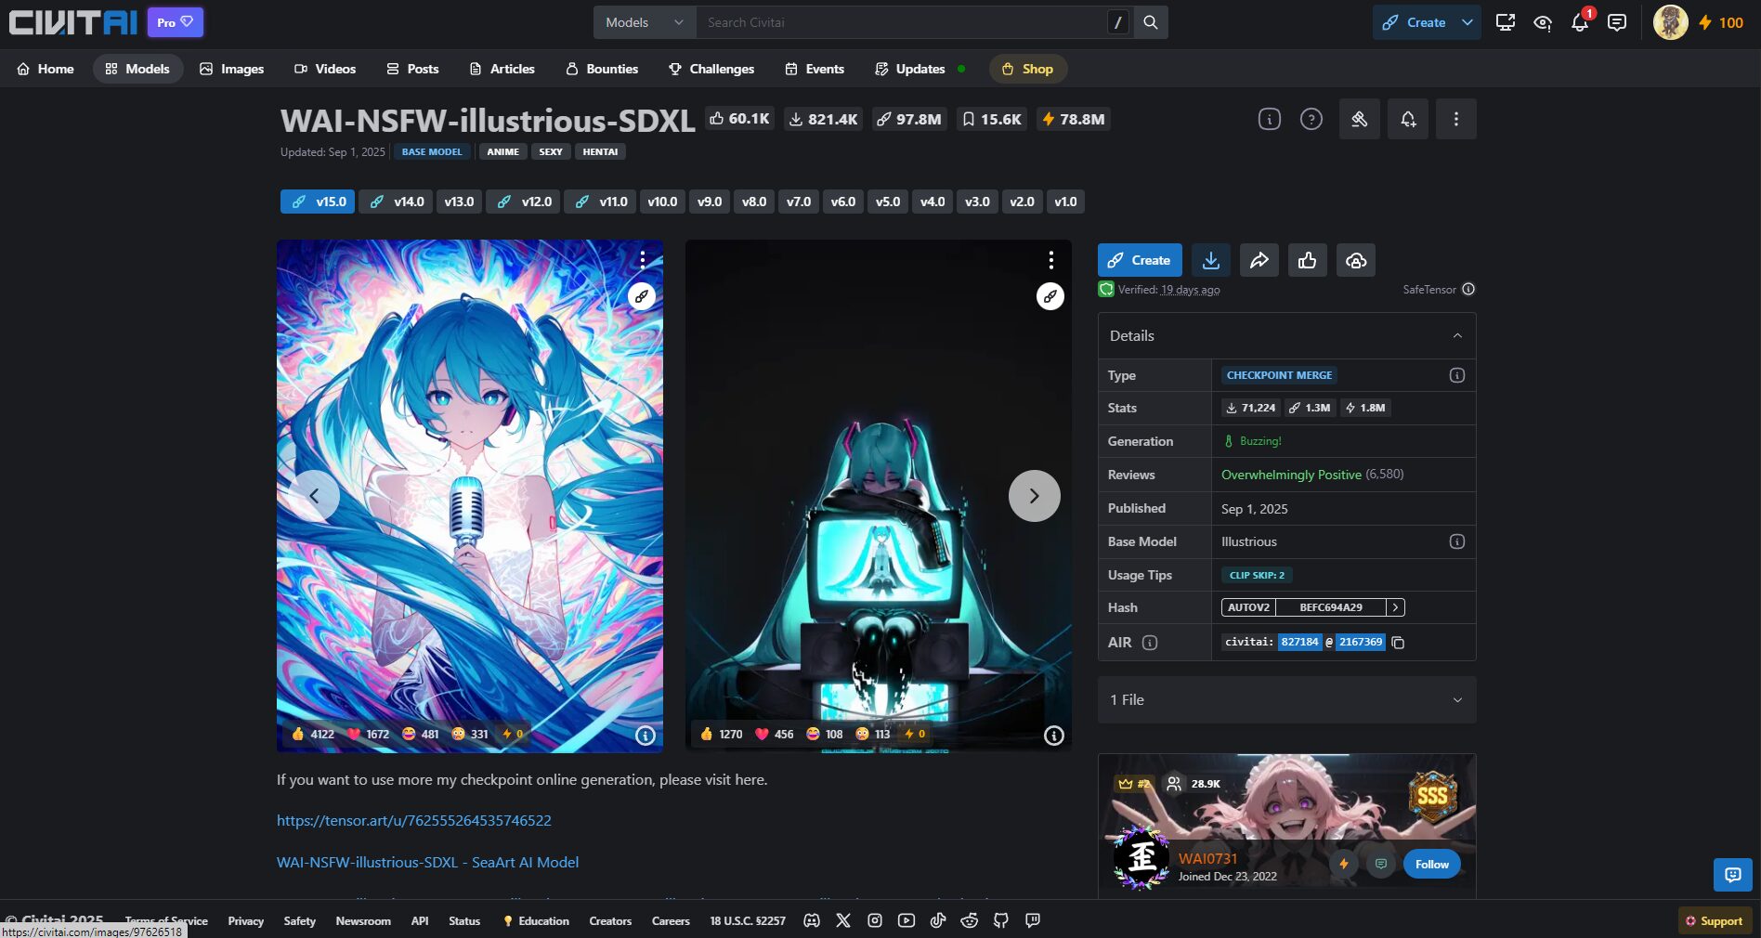Open the search magnifier button

[x=1150, y=22]
